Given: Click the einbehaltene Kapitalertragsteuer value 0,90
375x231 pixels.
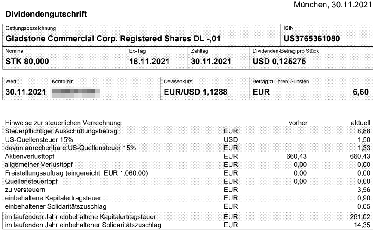Looking at the screenshot, I should pyautogui.click(x=364, y=198).
